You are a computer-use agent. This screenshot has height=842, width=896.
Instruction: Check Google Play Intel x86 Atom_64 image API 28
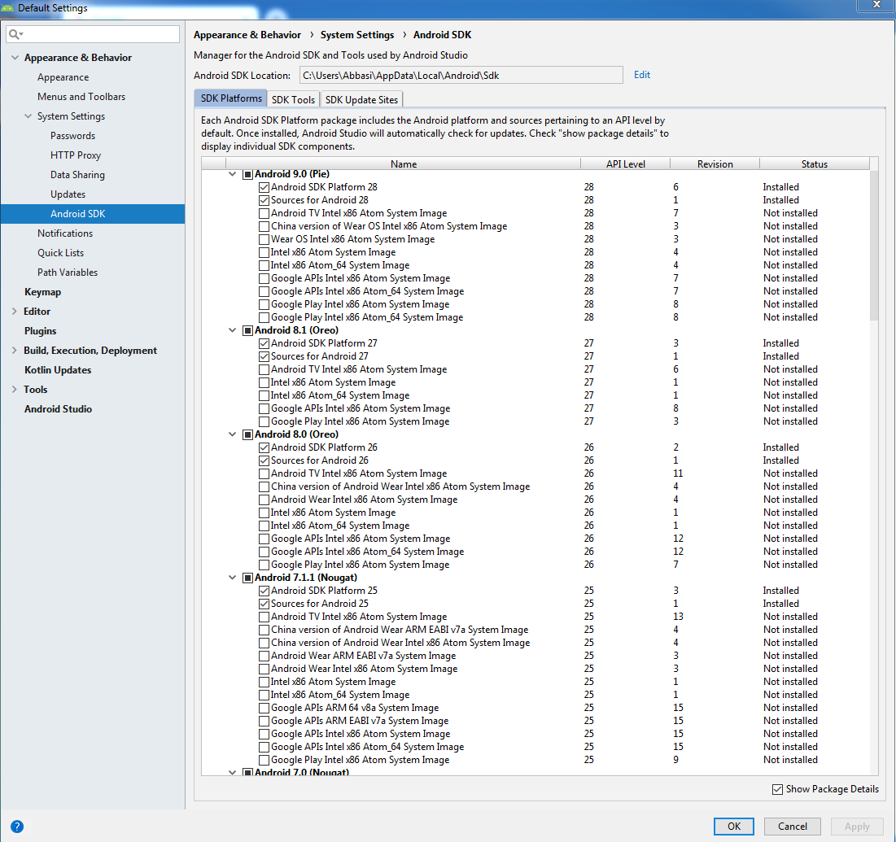point(264,317)
